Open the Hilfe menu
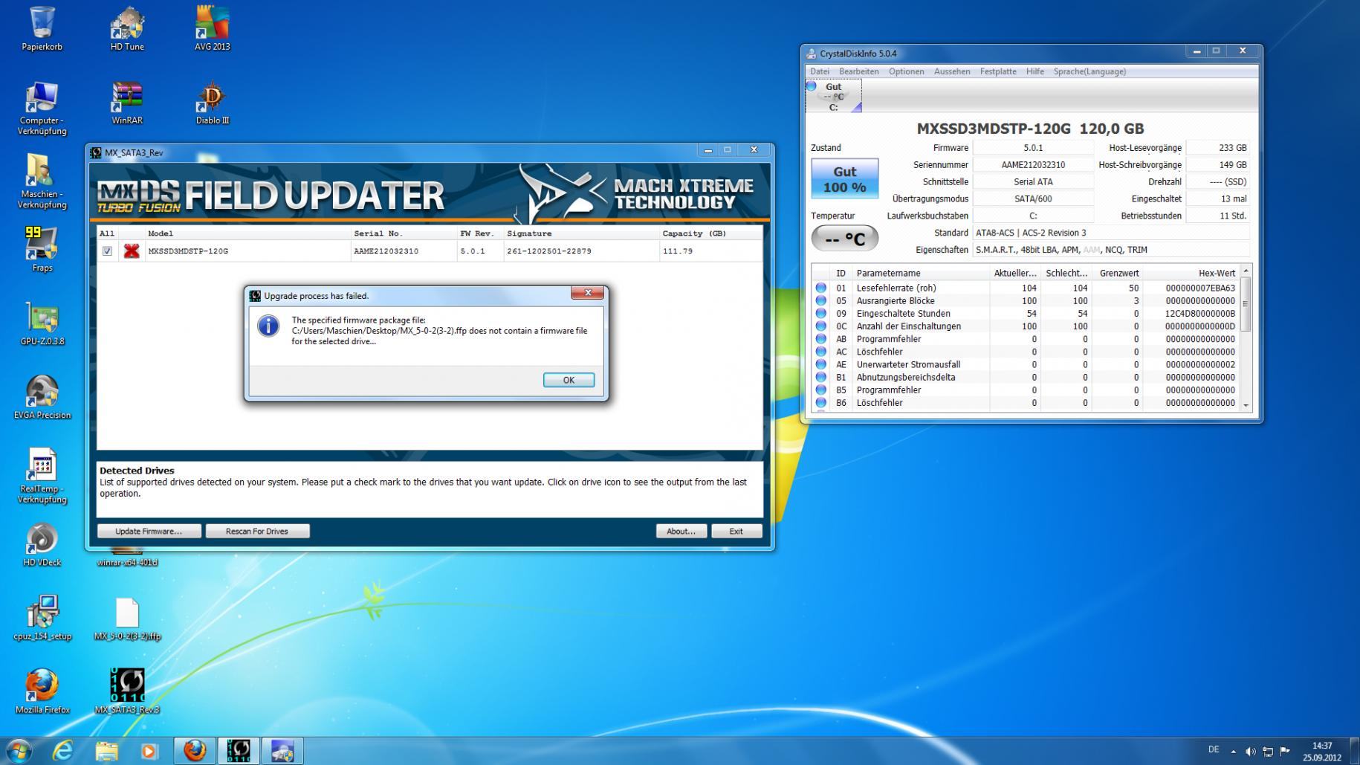Image resolution: width=1360 pixels, height=765 pixels. click(1035, 71)
